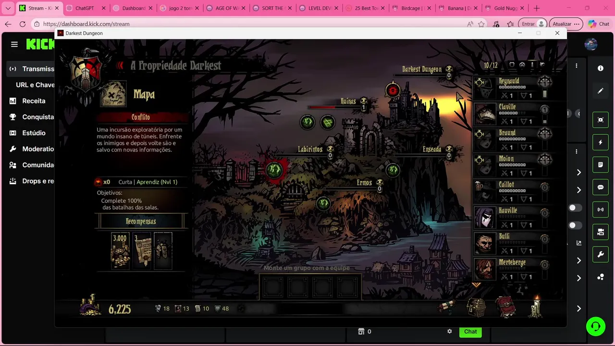Click the green grid-pattern quest marker under Ruínas

[x=328, y=122]
